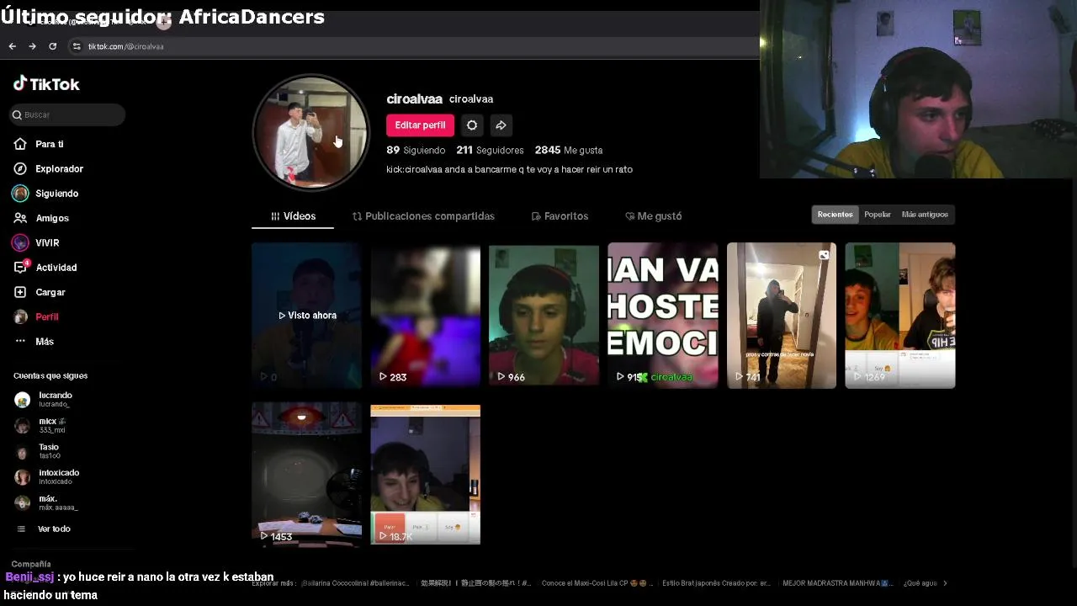The image size is (1077, 606).
Task: Open the video with 18.7K views
Action: coord(425,474)
